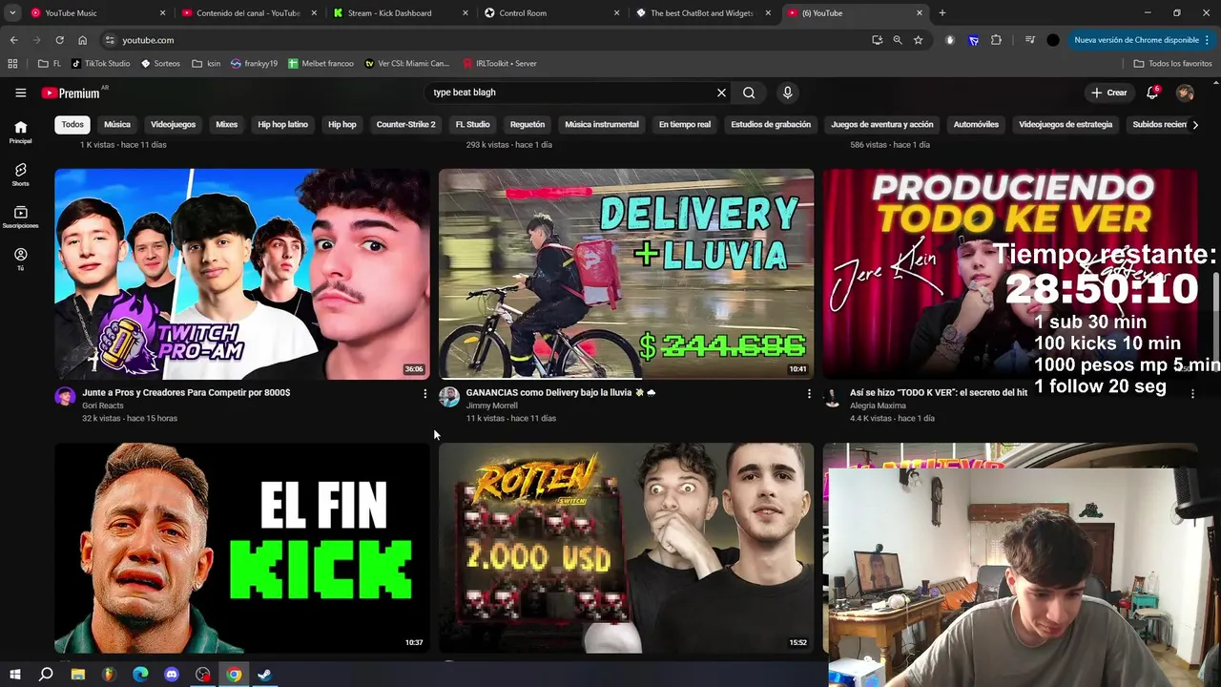Screen dimensions: 1221x687
Task: Open the YouTube hamburger guide menu
Action: [x=20, y=93]
